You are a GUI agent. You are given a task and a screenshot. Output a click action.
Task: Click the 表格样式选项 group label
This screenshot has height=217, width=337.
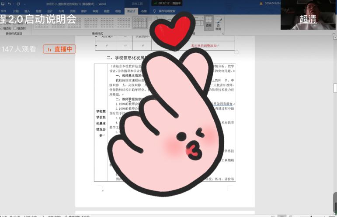click(x=14, y=34)
